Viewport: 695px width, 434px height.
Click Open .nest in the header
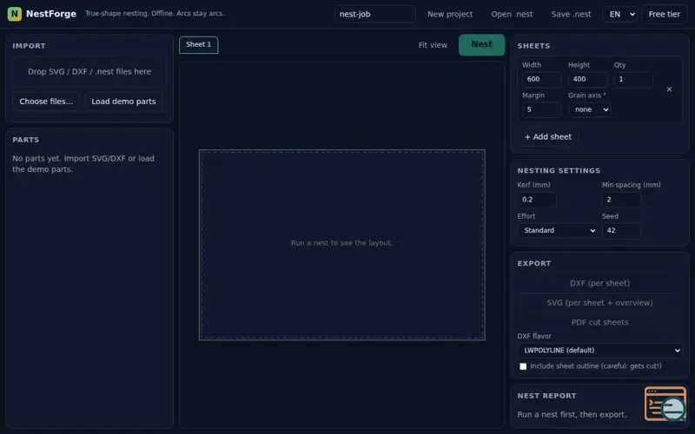[x=512, y=14]
